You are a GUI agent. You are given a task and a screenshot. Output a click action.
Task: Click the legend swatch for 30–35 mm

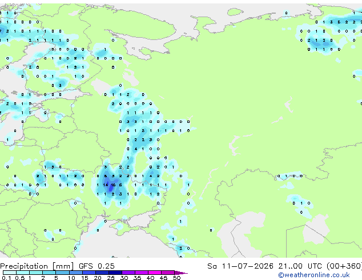(x=128, y=273)
